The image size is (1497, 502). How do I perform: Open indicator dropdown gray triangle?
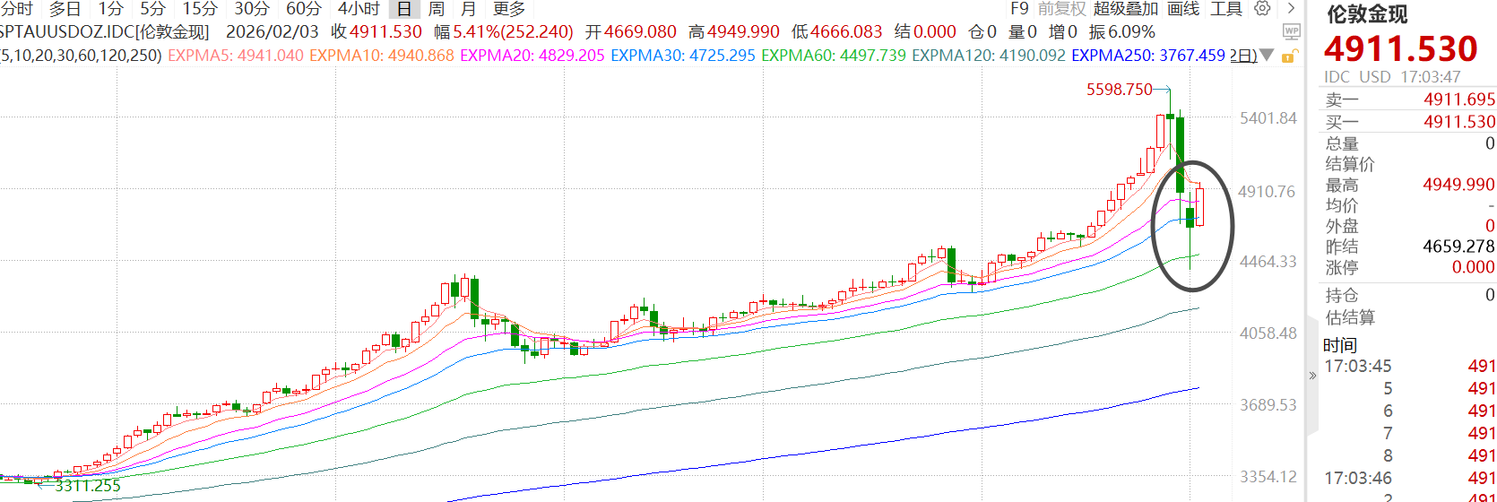coord(1267,56)
